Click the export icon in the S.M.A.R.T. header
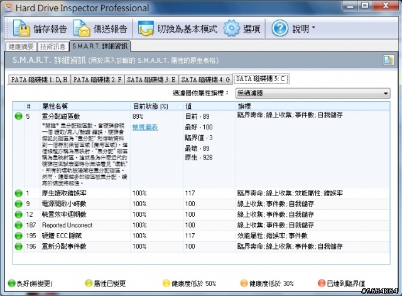Viewport: 402px width, 296px height. pos(389,60)
